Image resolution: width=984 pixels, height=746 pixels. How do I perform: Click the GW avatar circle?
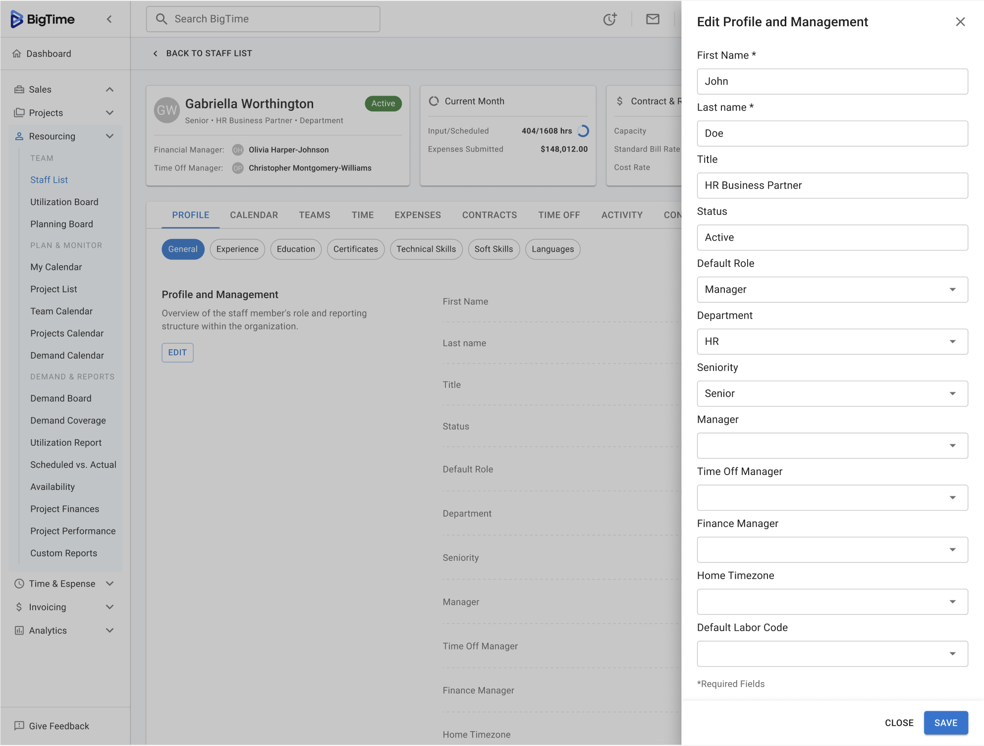[167, 110]
